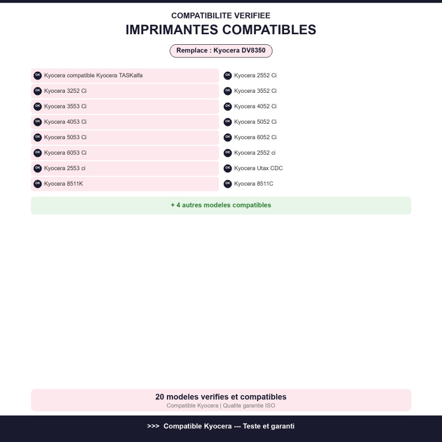442x442 pixels.
Task: Click the 'IMPRIMANTES COMPATIBLES' heading
Action: pos(221,30)
